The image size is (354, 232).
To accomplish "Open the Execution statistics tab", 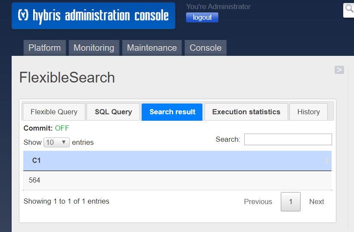I will (x=246, y=112).
